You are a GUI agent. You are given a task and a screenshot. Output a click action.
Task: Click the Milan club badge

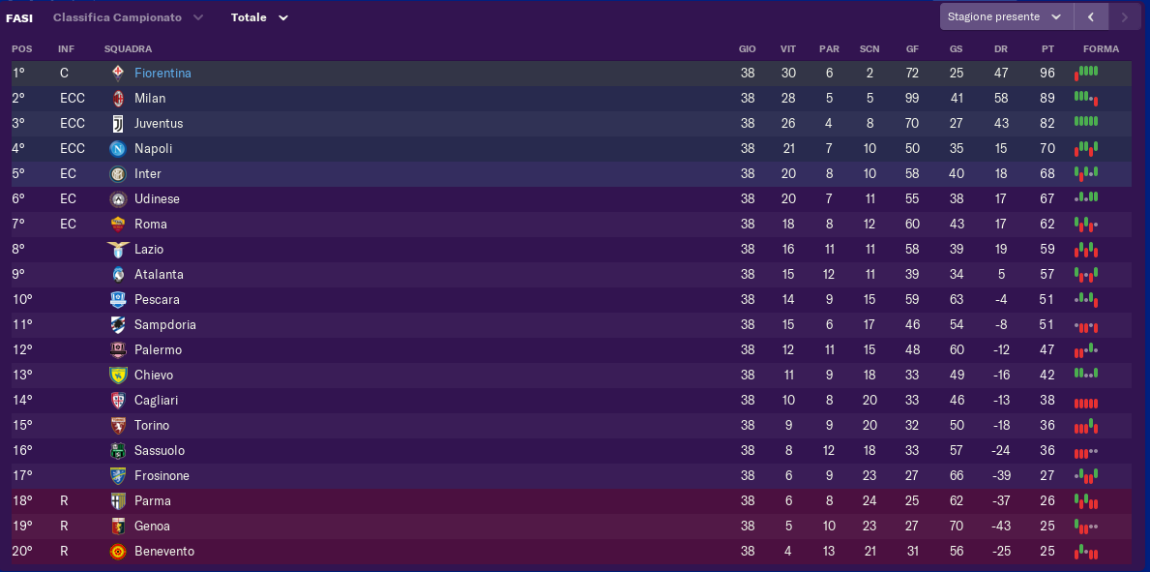tap(117, 99)
